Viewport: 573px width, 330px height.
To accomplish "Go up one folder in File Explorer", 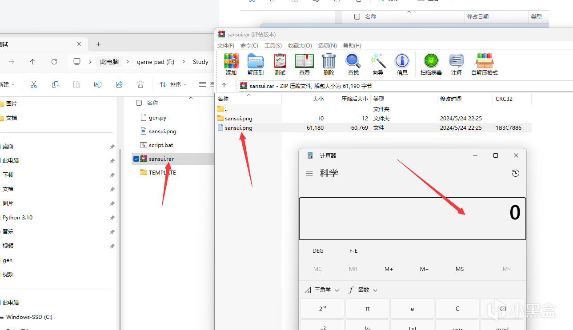I will (33, 62).
